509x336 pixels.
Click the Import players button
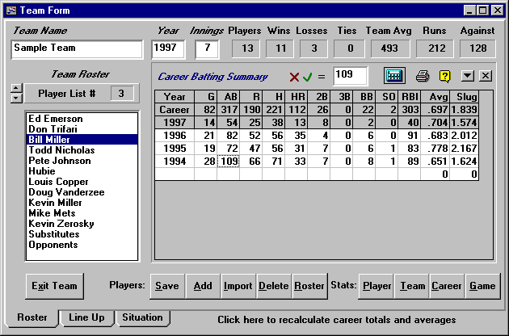[x=238, y=285]
